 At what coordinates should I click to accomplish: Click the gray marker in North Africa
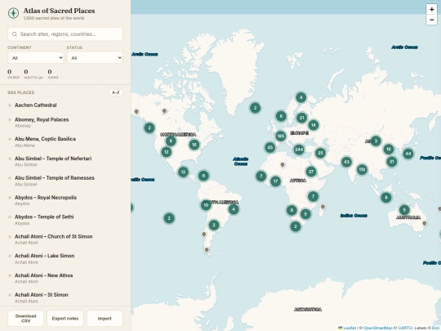coord(283,165)
